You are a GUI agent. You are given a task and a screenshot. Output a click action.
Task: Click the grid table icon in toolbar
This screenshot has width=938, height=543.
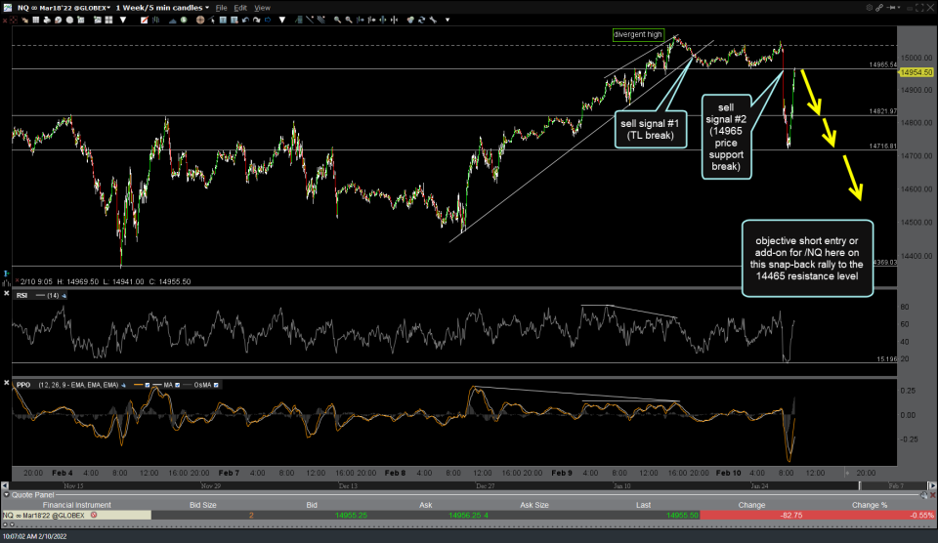pyautogui.click(x=36, y=20)
